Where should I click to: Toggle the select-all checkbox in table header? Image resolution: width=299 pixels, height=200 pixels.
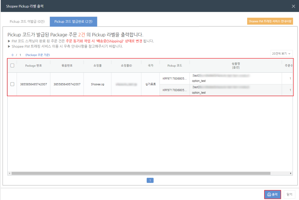(x=12, y=66)
